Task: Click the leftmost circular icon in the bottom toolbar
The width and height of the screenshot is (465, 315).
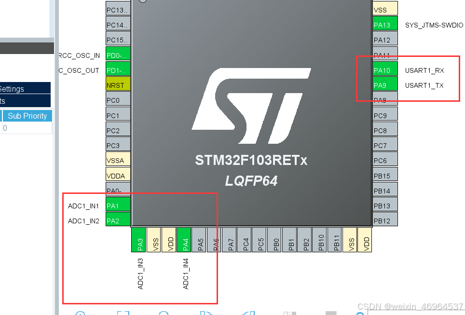Action: [x=80, y=314]
